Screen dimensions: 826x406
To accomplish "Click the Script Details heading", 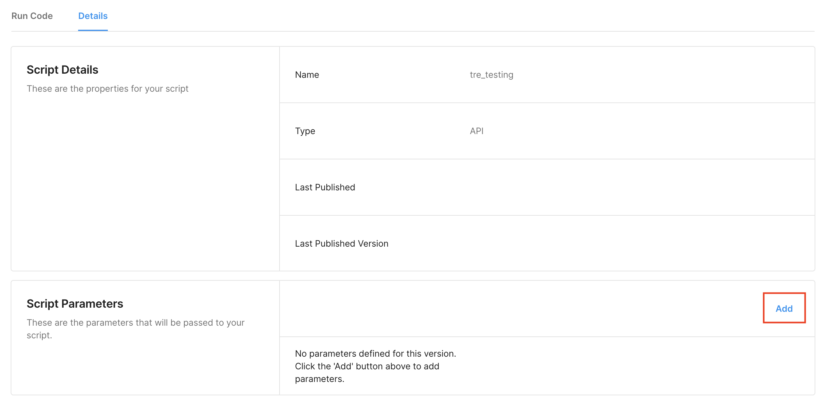I will click(x=62, y=70).
